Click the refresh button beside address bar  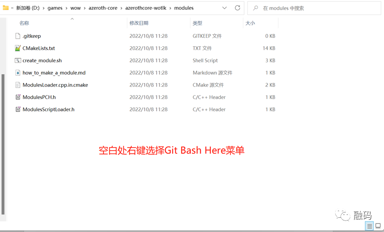coord(238,8)
